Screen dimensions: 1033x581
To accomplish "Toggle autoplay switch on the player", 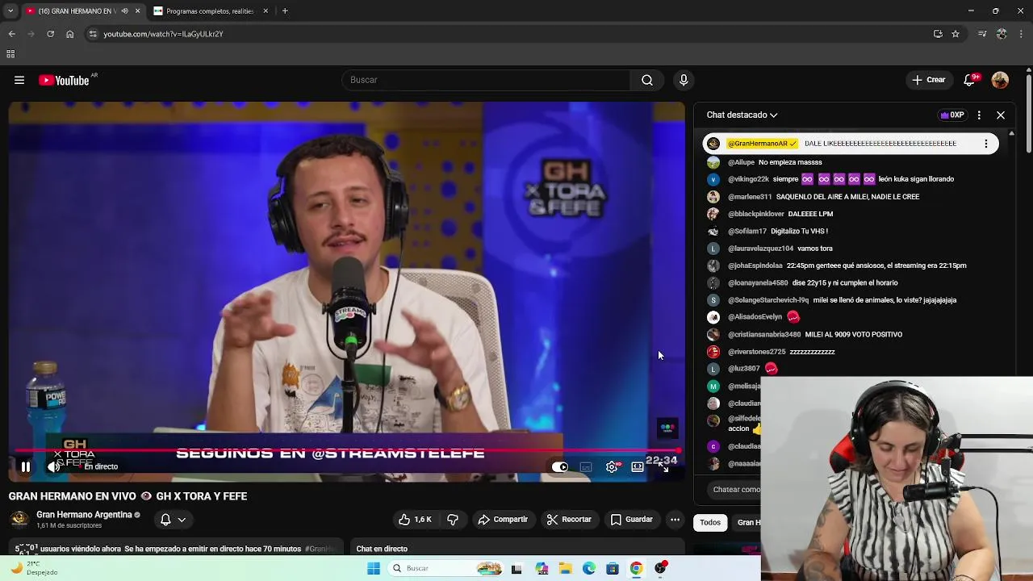I will [559, 466].
